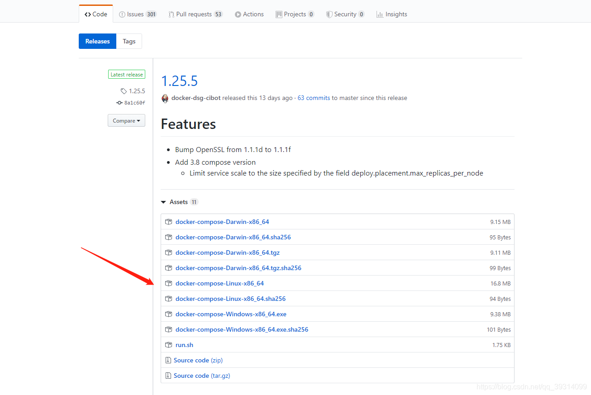Open the Issues tab

[138, 14]
